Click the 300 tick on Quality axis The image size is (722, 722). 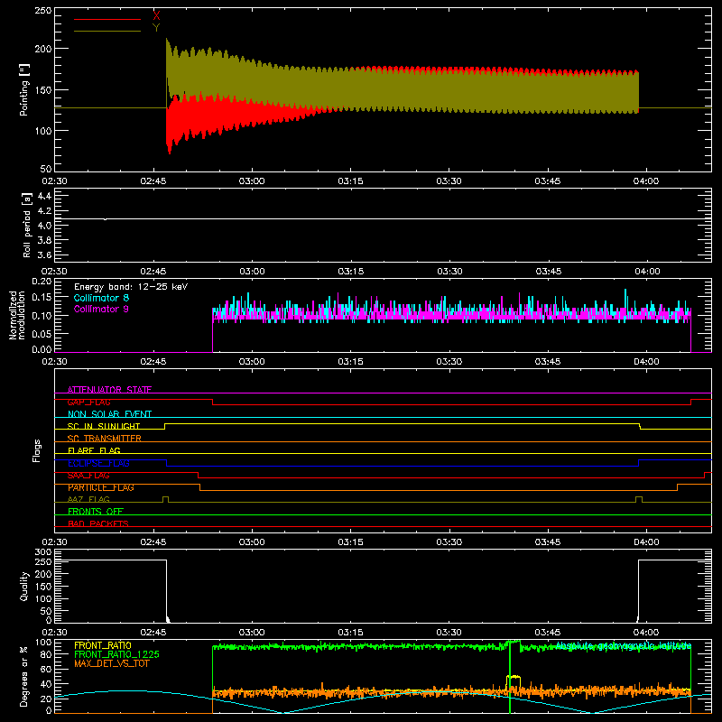43,552
